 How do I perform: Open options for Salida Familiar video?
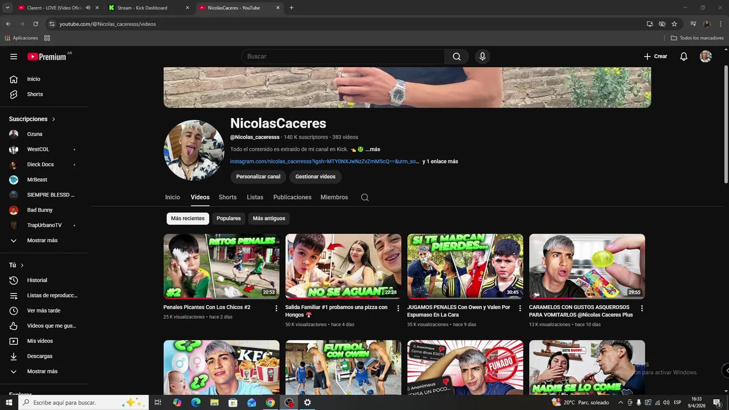tap(398, 308)
